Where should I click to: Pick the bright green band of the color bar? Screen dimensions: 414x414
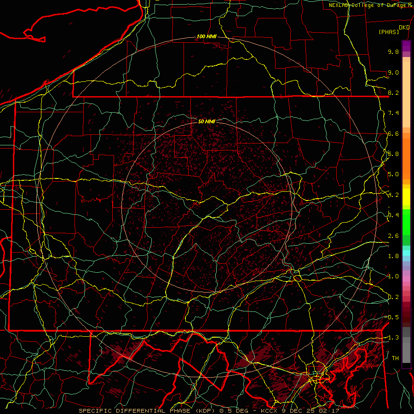[406, 222]
